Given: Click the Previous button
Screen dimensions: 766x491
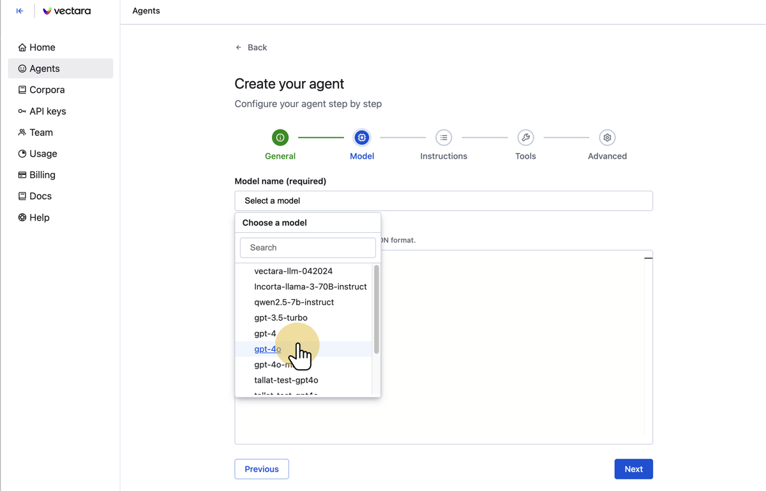Looking at the screenshot, I should click(x=262, y=469).
